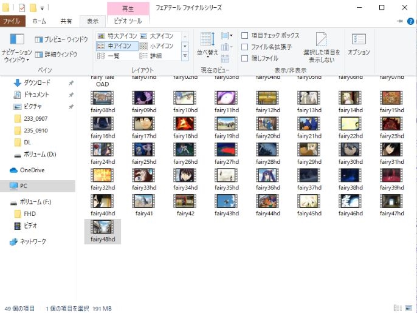The width and height of the screenshot is (417, 313).
Task: Switch to the Home (ホーム) tab
Action: (x=40, y=21)
